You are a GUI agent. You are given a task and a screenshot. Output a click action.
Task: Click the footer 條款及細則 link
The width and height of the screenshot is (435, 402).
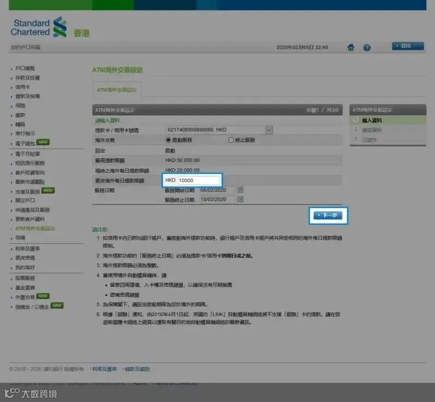point(138,369)
